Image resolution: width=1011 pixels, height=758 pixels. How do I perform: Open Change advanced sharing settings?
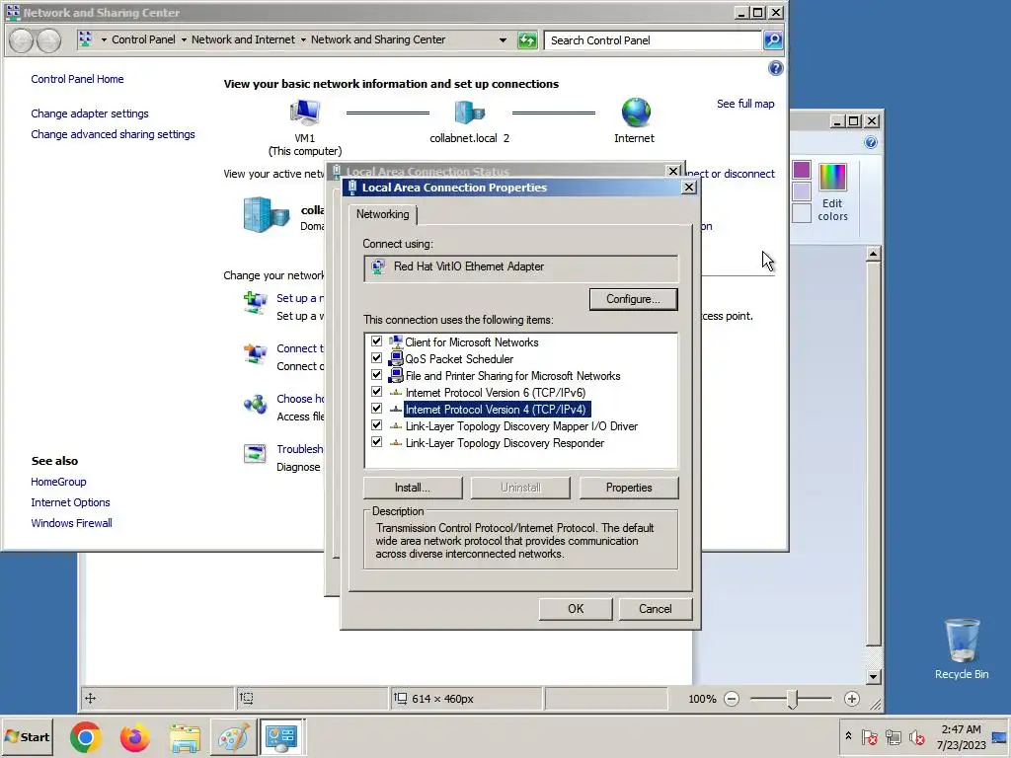pos(113,134)
